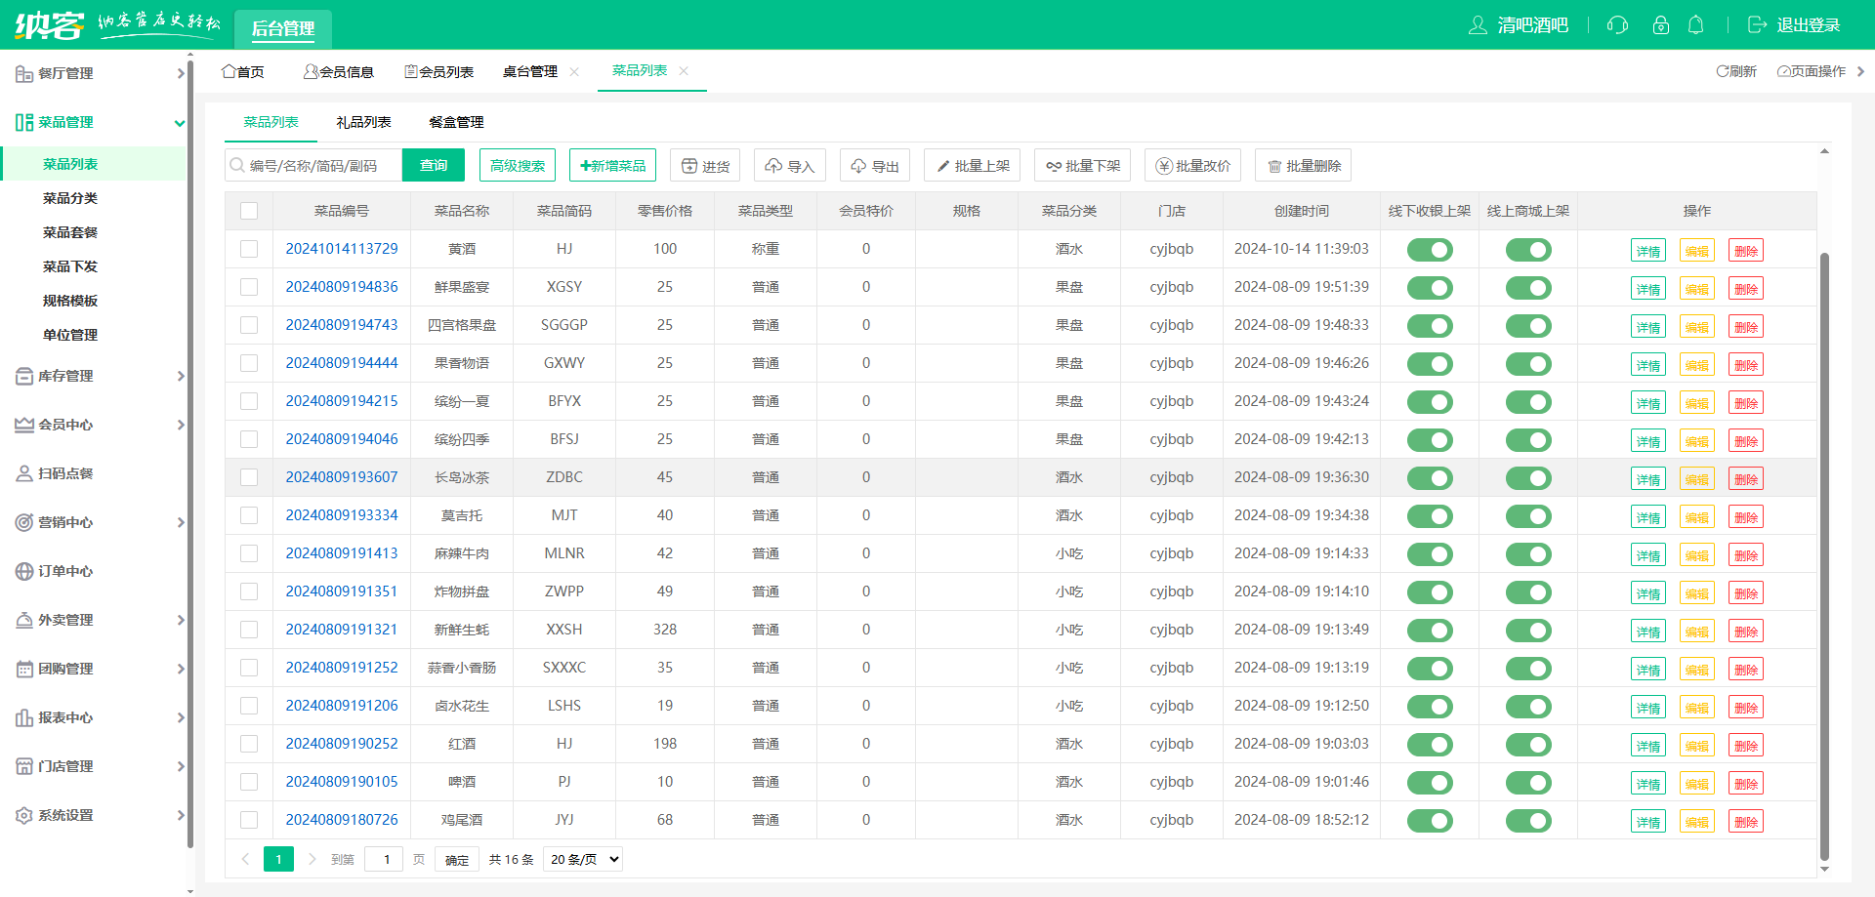
Task: Open 订单中心 globe icon in sidebar
Action: click(x=24, y=571)
